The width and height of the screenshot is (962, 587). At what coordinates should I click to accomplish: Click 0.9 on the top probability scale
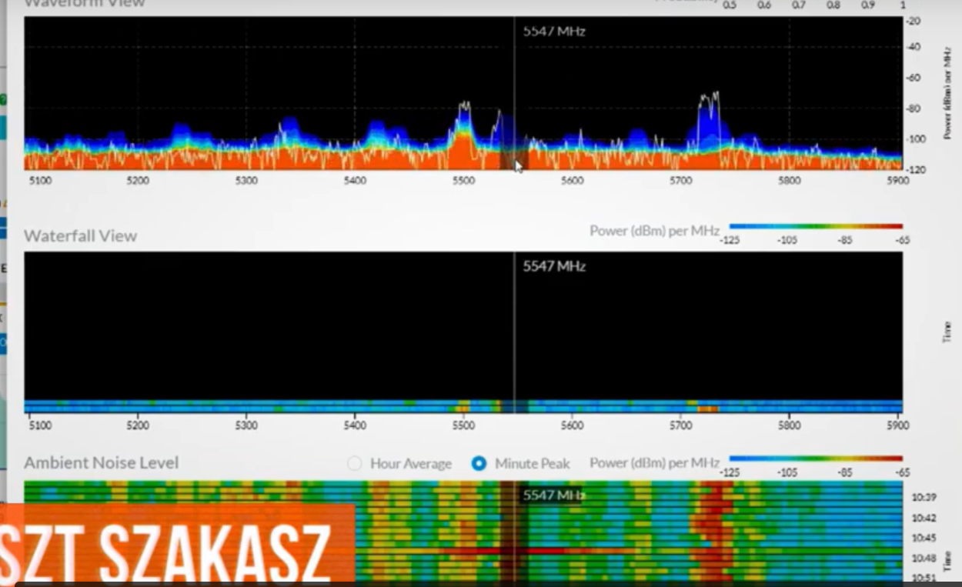point(867,5)
